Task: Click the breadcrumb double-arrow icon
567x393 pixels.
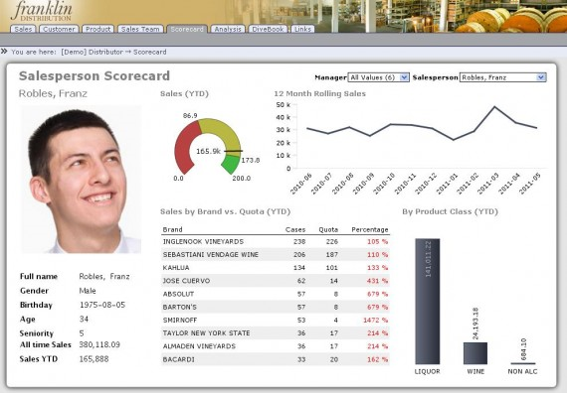Action: [4, 52]
